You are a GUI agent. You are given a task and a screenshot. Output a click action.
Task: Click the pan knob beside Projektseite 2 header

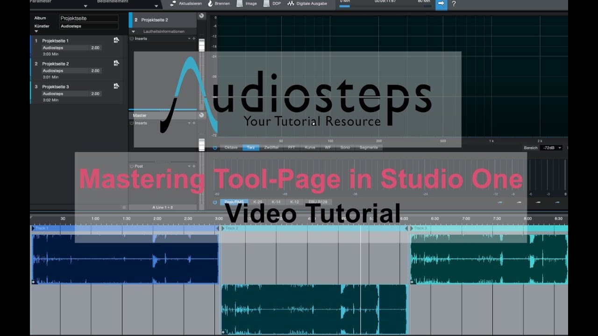(x=201, y=16)
